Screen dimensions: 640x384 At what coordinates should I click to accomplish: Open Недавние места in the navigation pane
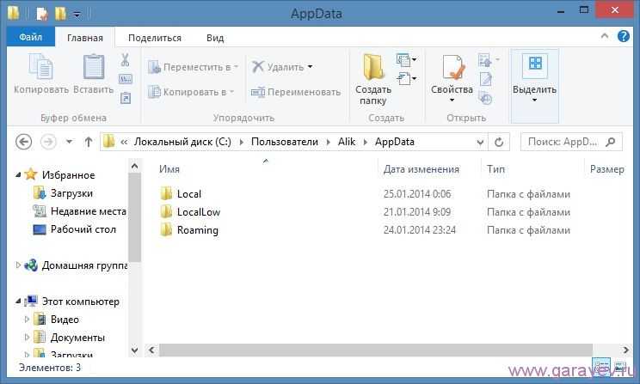click(x=88, y=211)
